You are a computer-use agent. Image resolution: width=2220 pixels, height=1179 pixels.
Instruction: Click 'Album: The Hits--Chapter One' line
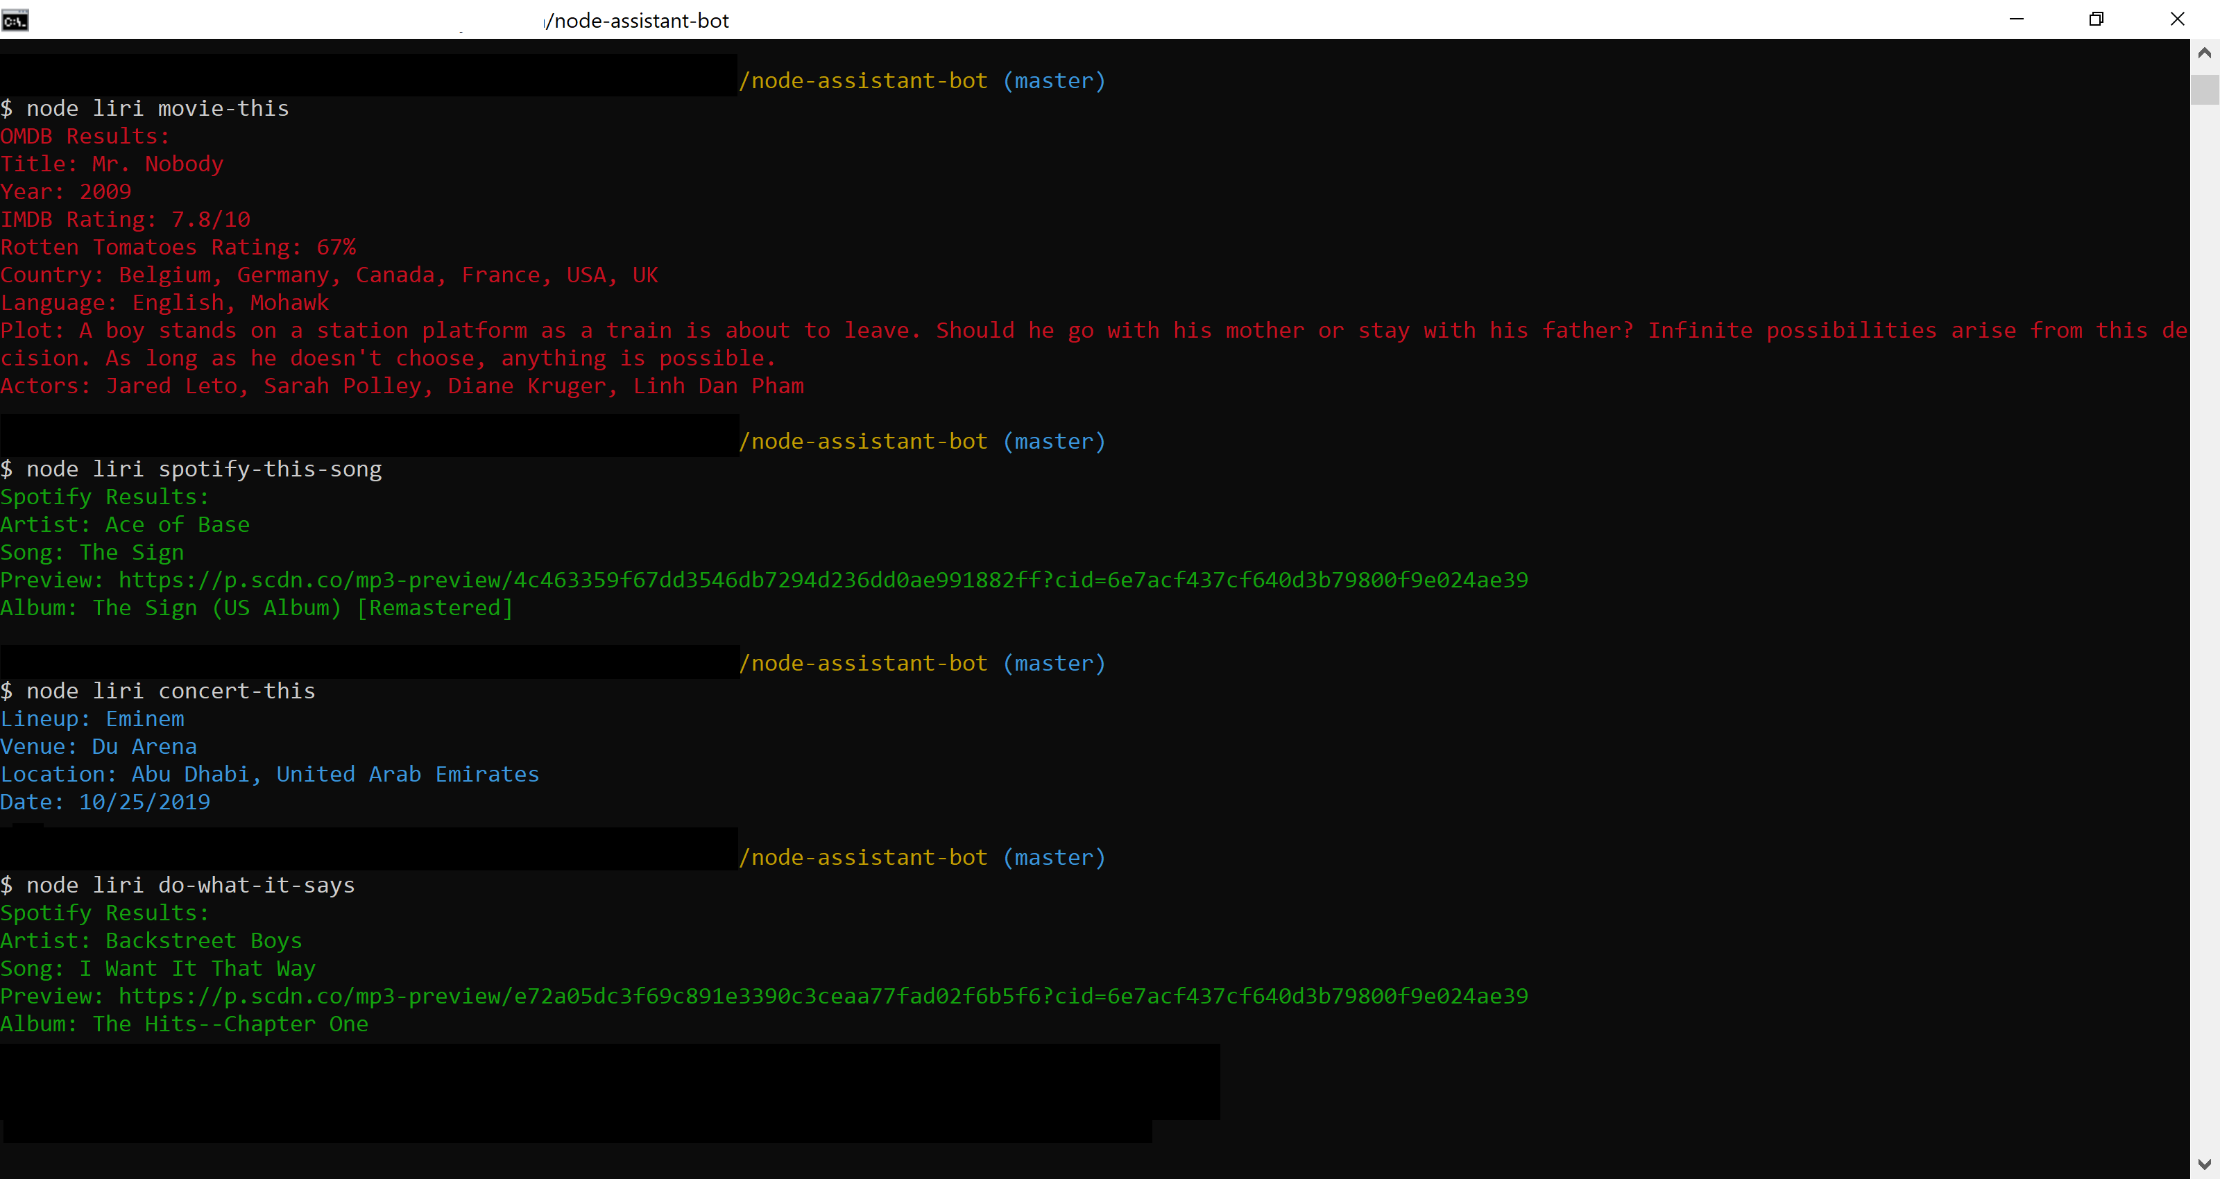click(x=184, y=1024)
